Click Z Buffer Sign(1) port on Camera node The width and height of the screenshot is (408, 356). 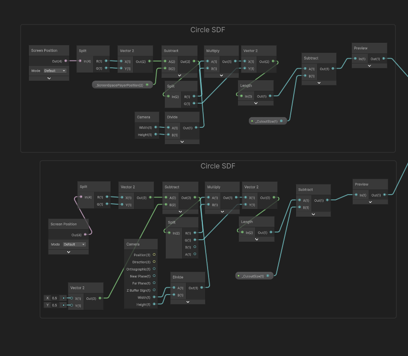click(x=154, y=290)
